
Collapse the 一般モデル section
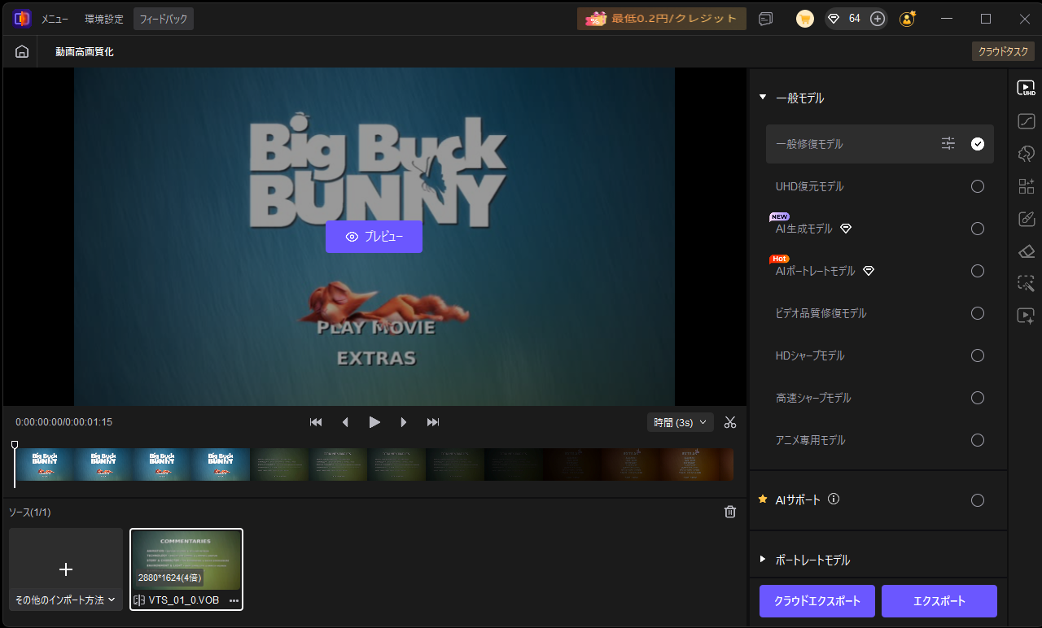(x=763, y=98)
